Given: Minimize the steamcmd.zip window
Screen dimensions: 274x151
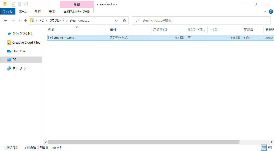Looking at the screenshot, I should pos(243,4).
